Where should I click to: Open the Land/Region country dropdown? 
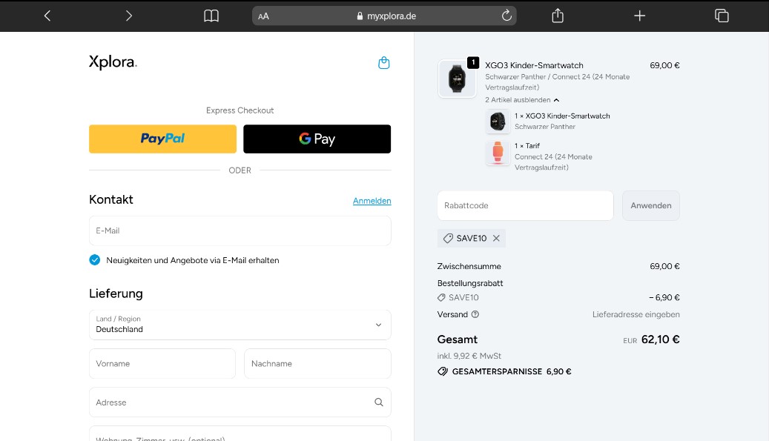click(240, 325)
